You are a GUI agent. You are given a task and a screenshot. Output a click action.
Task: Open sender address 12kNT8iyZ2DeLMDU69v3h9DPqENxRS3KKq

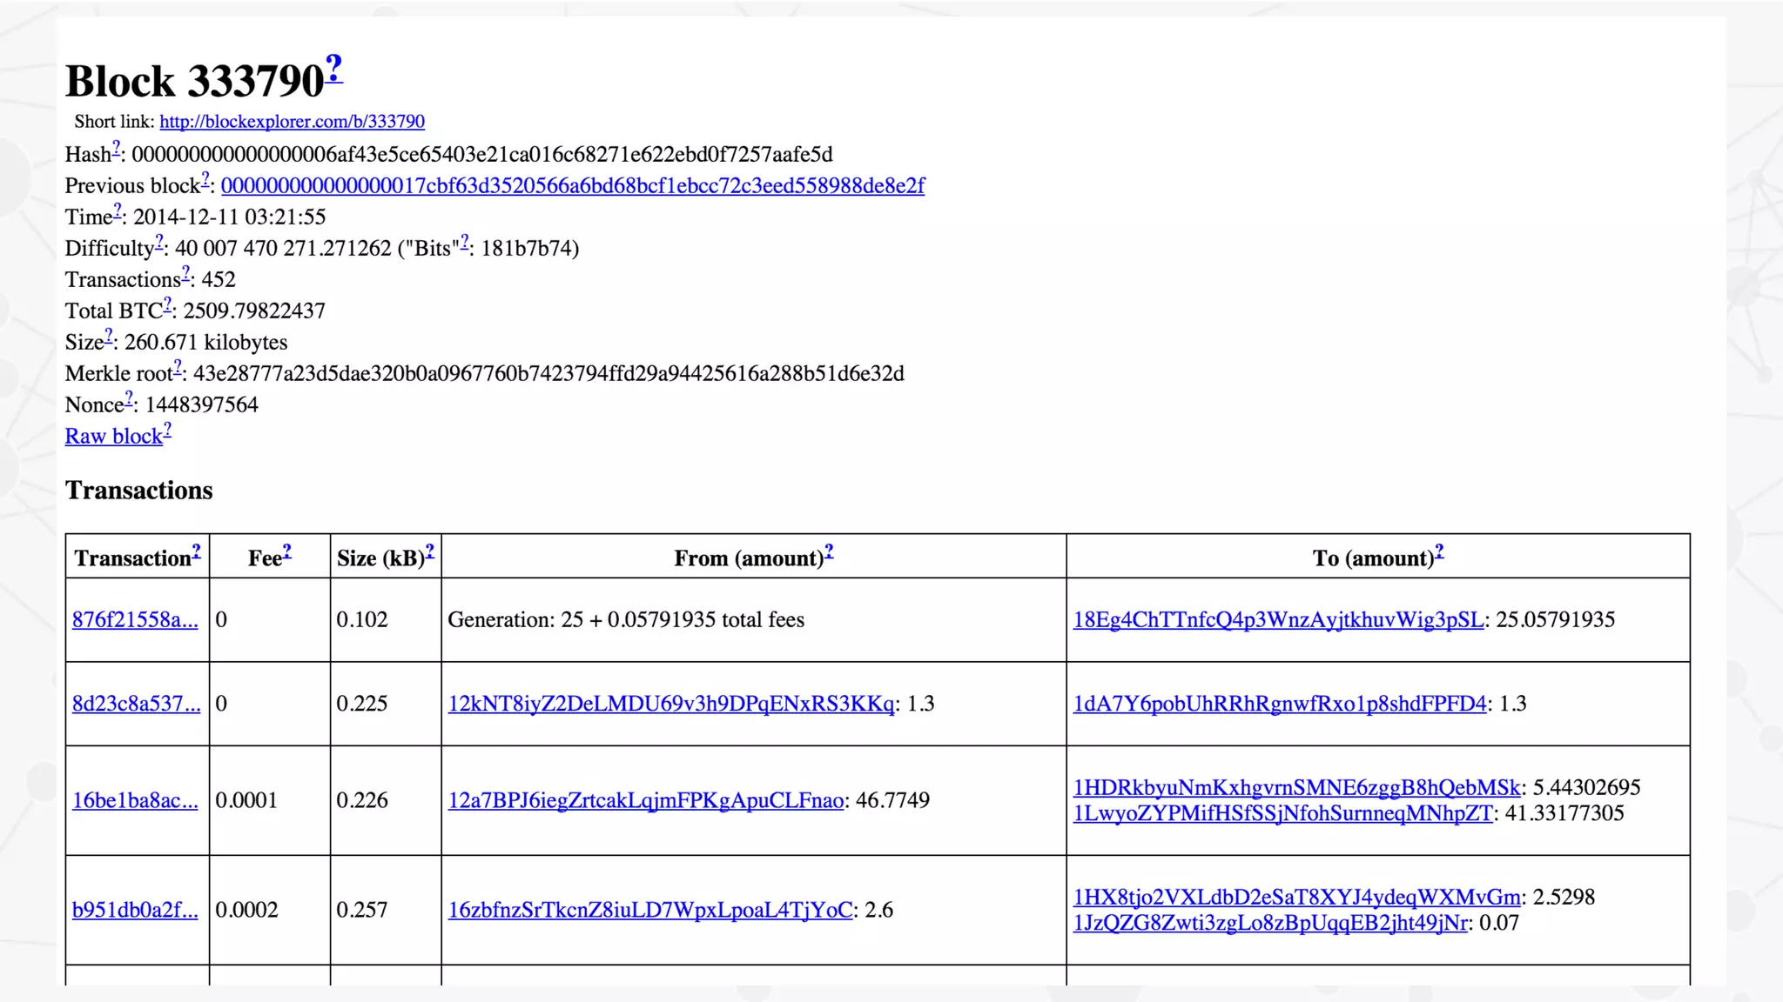click(x=670, y=704)
